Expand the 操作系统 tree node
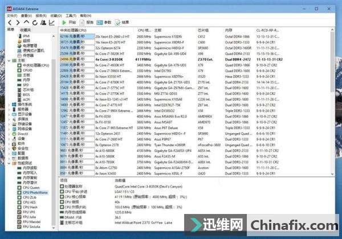Screen dimensions: 342x239 click(x=9, y=105)
